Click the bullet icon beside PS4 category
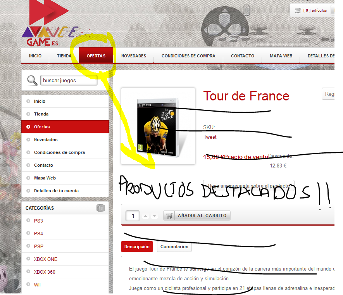The height and width of the screenshot is (295, 343). [28, 233]
